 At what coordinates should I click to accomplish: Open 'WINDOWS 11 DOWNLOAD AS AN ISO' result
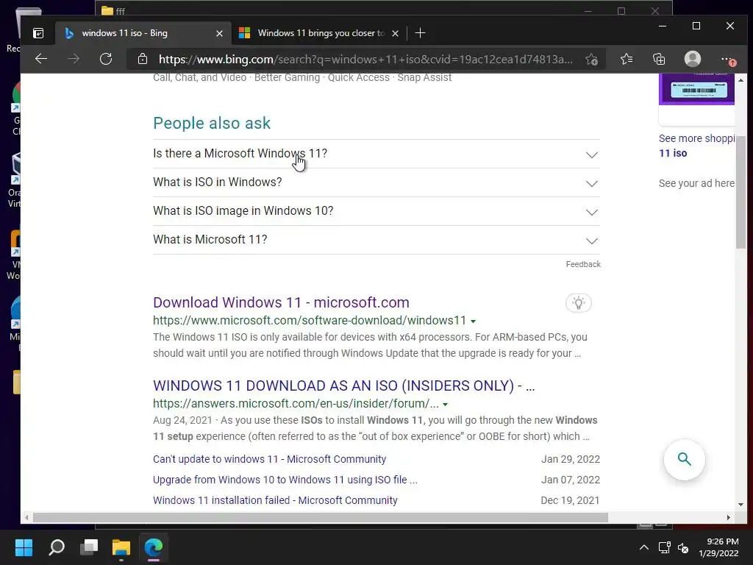pos(344,385)
